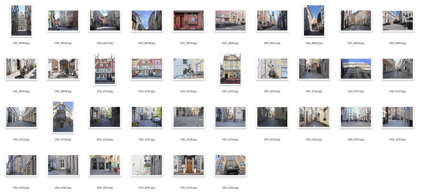This screenshot has height=193, width=427.
Task: Select the DSC_9149.jpg thumbnail
Action: (x=21, y=165)
